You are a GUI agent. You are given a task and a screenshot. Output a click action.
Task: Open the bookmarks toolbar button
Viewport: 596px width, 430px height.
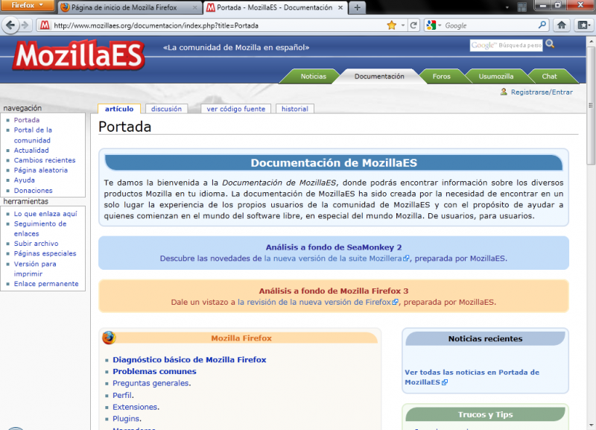584,25
